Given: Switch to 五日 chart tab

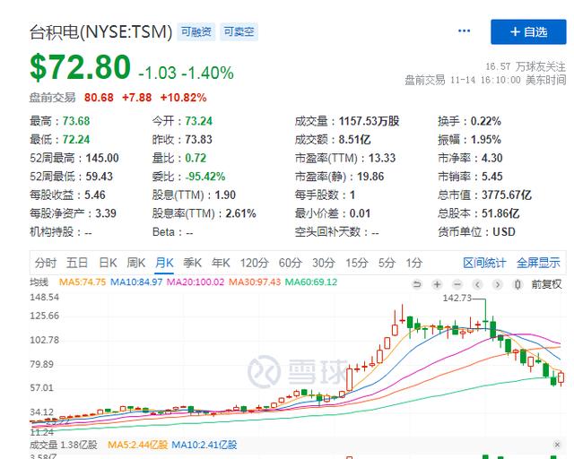Looking at the screenshot, I should coord(77,263).
